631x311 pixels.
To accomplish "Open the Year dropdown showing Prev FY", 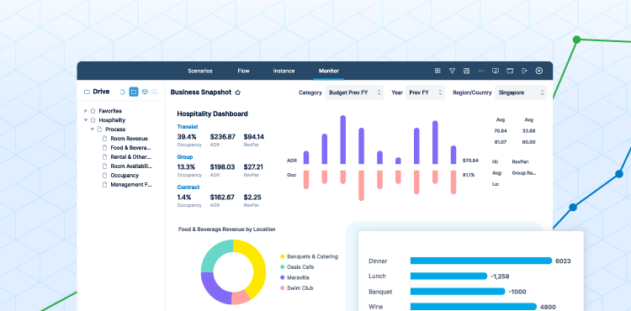I will point(425,92).
